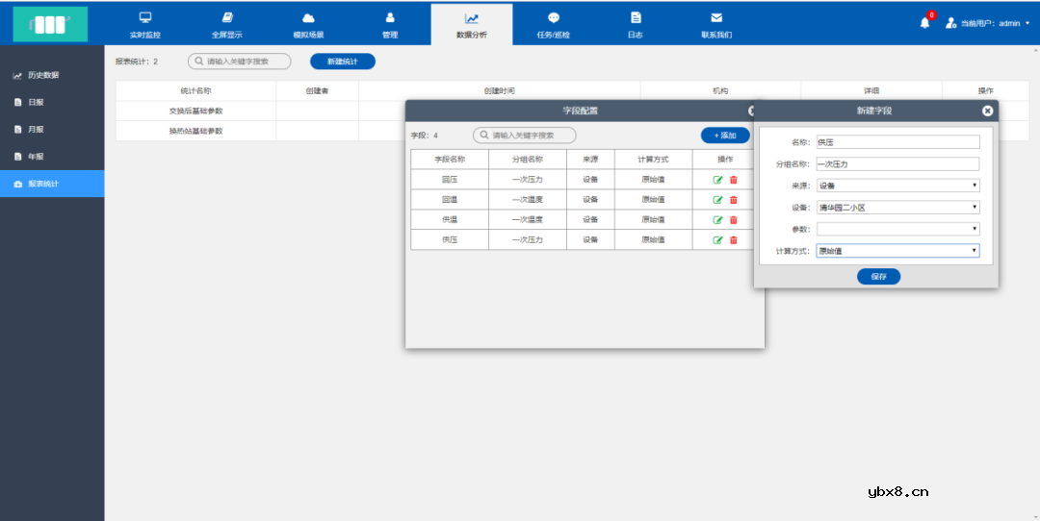Delete the 回温 field row

[x=733, y=200]
